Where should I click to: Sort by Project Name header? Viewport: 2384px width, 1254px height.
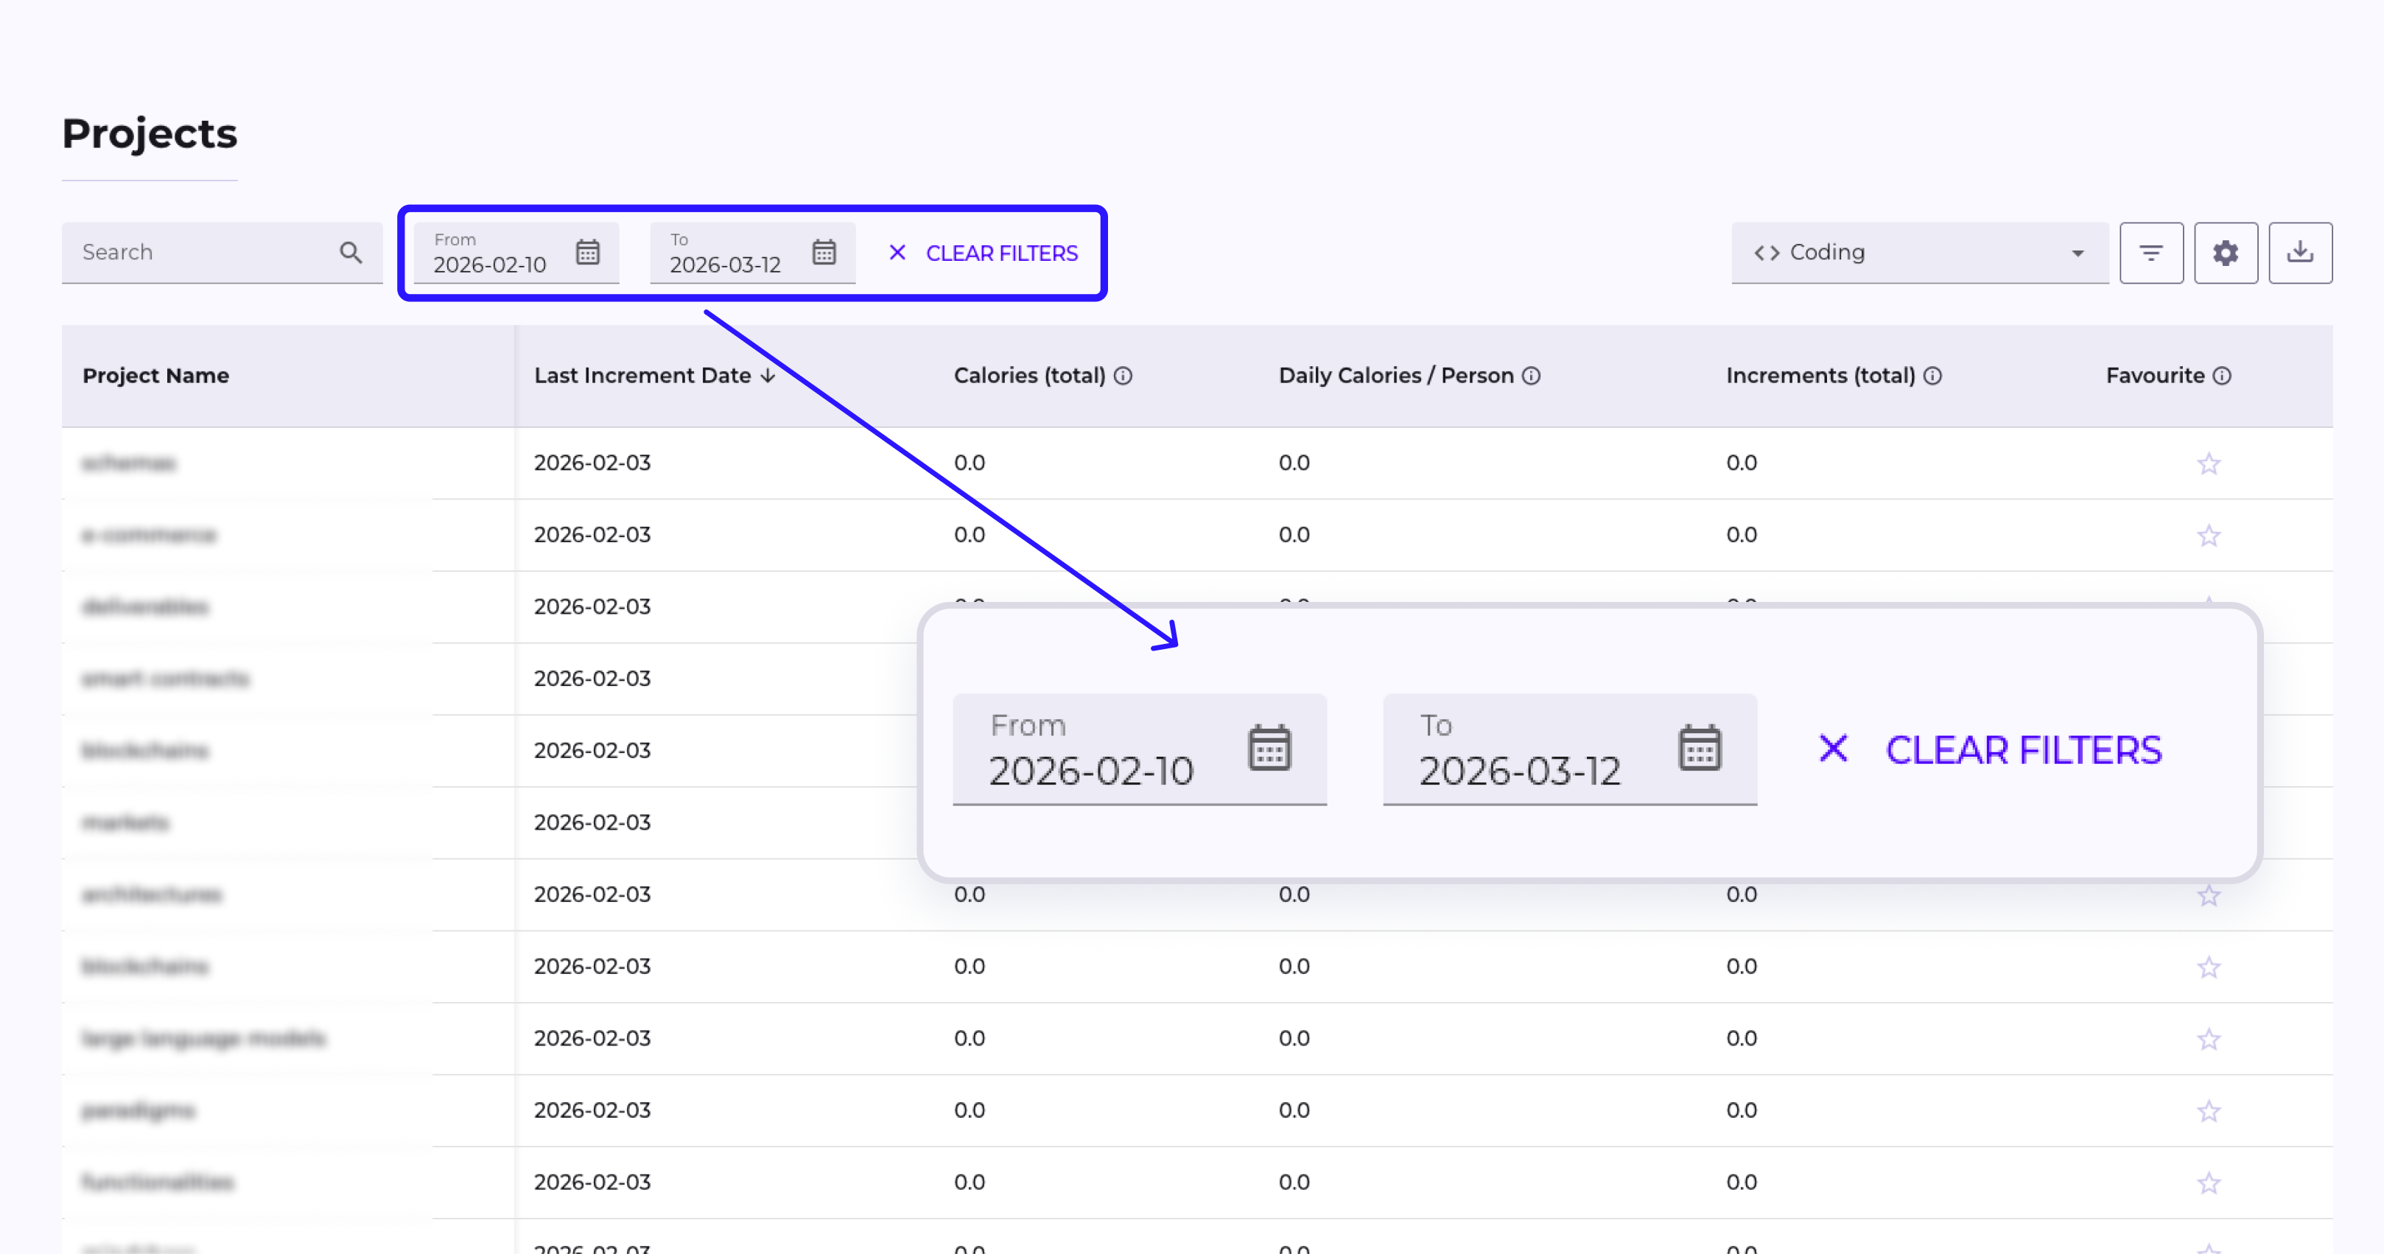pos(155,376)
